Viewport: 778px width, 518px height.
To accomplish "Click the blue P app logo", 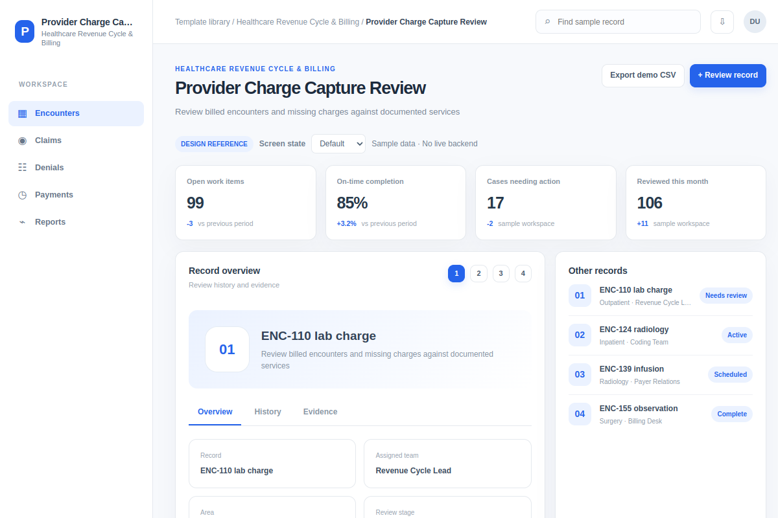I will 25,31.
